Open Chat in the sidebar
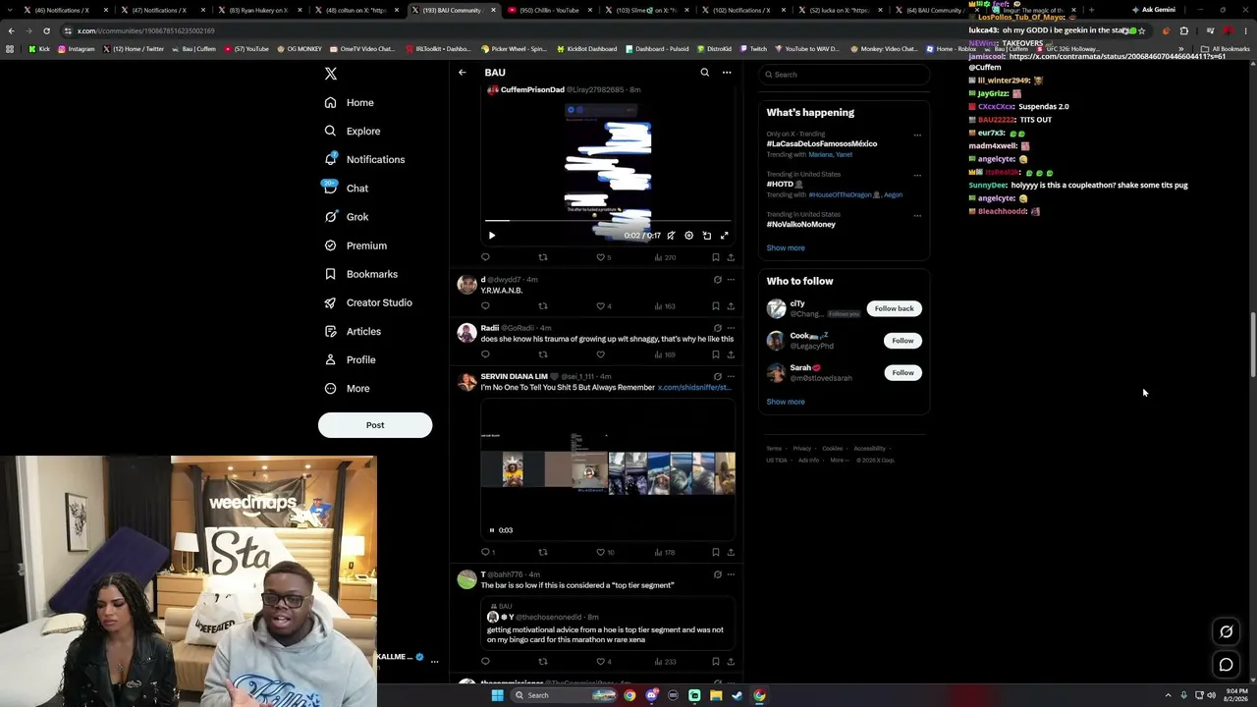The width and height of the screenshot is (1257, 707). tap(346, 188)
